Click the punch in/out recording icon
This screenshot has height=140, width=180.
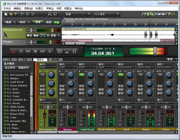coord(74,51)
